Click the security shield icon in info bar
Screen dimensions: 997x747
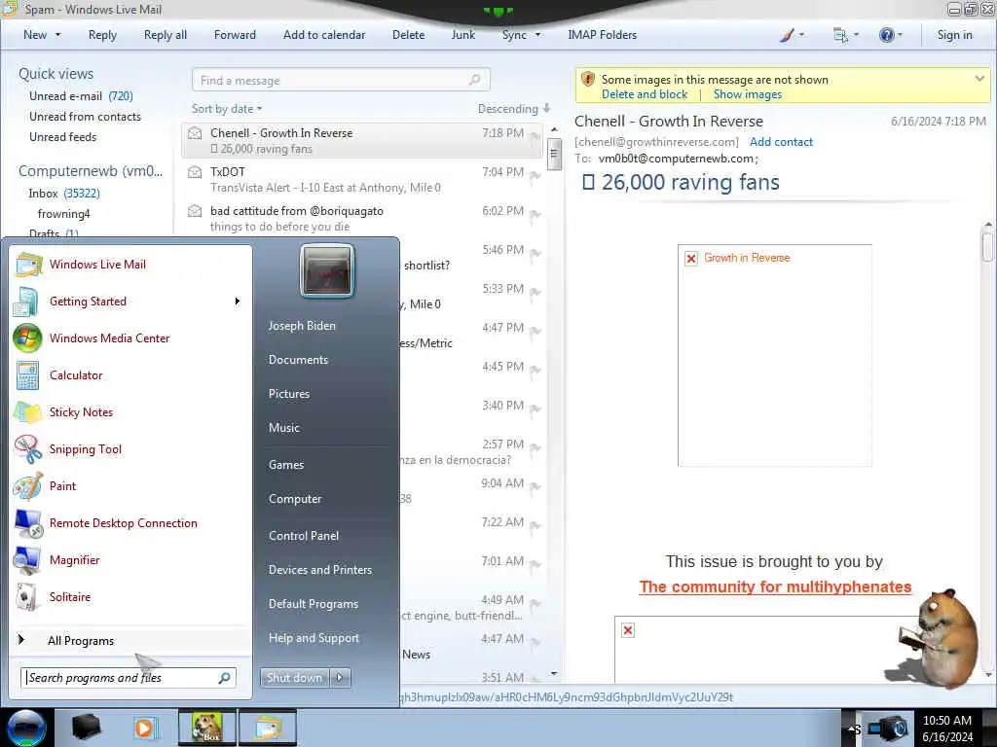pyautogui.click(x=588, y=80)
